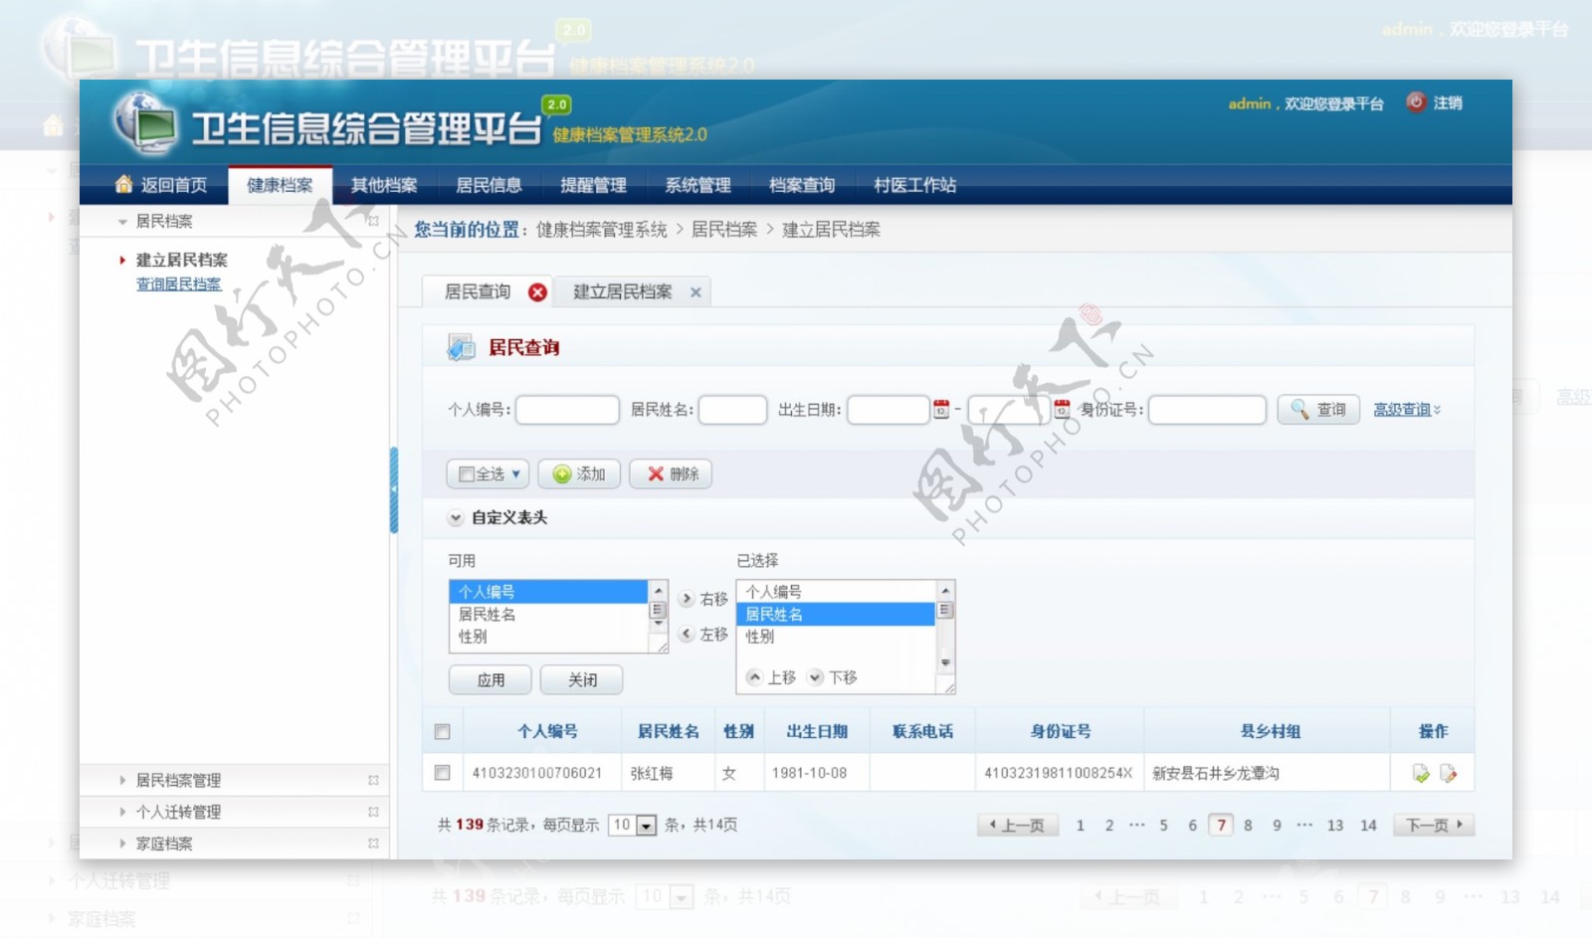Click the 关闭 close button

click(x=582, y=680)
